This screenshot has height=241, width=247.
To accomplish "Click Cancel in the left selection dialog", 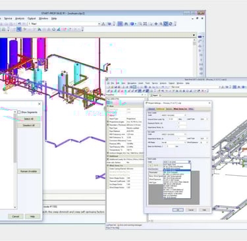I will 15,217.
